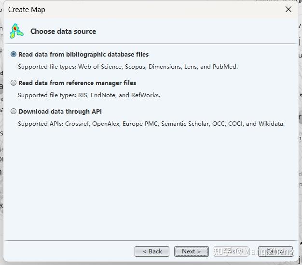
Task: Click the VOSviewer heatmap logo icon
Action: tap(16, 31)
